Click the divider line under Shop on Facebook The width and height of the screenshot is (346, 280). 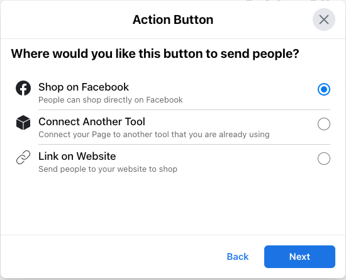[x=184, y=109]
